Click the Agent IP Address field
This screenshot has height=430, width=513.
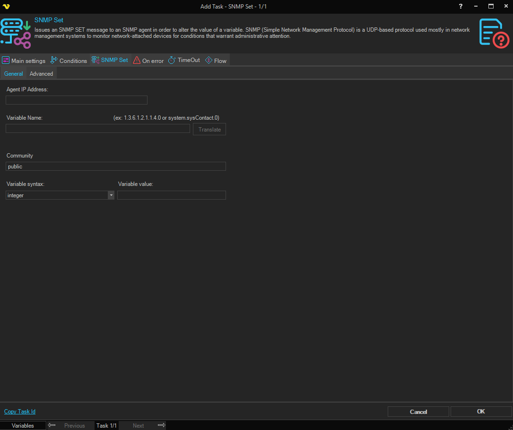(77, 100)
